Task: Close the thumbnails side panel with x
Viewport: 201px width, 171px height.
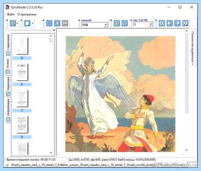Action: tap(54, 30)
